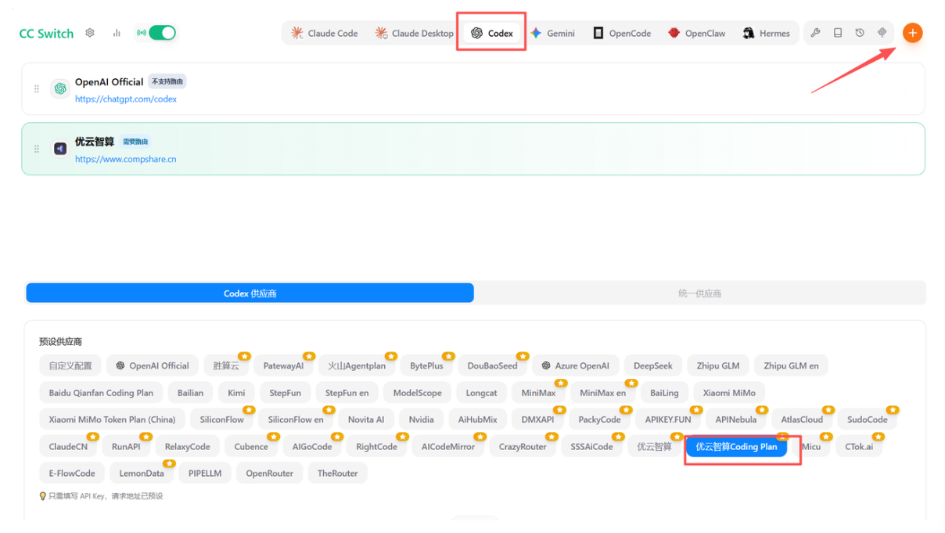Viewport: 945px width, 533px height.
Task: Choose the Kimi preset
Action: [236, 393]
